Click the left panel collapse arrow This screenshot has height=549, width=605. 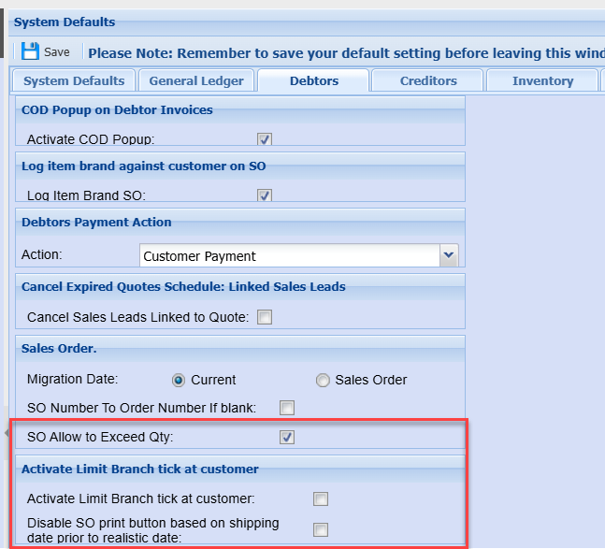click(7, 433)
